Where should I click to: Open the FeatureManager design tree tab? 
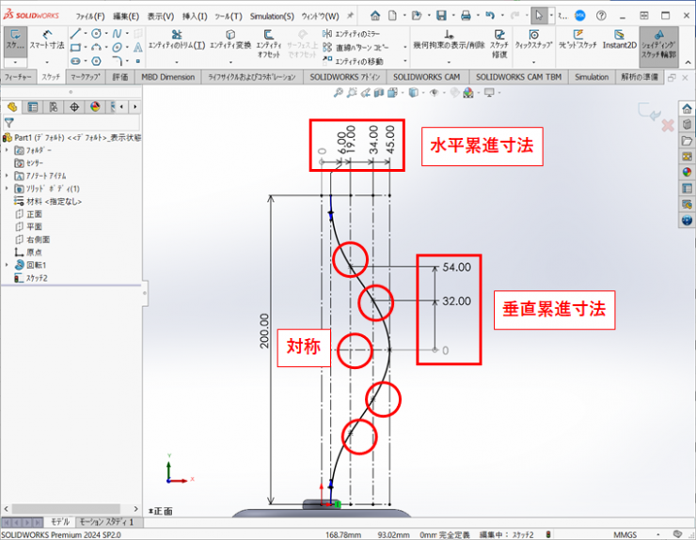pos(12,106)
